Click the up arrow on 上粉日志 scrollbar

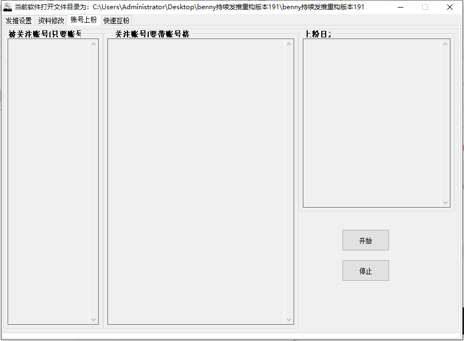point(446,43)
